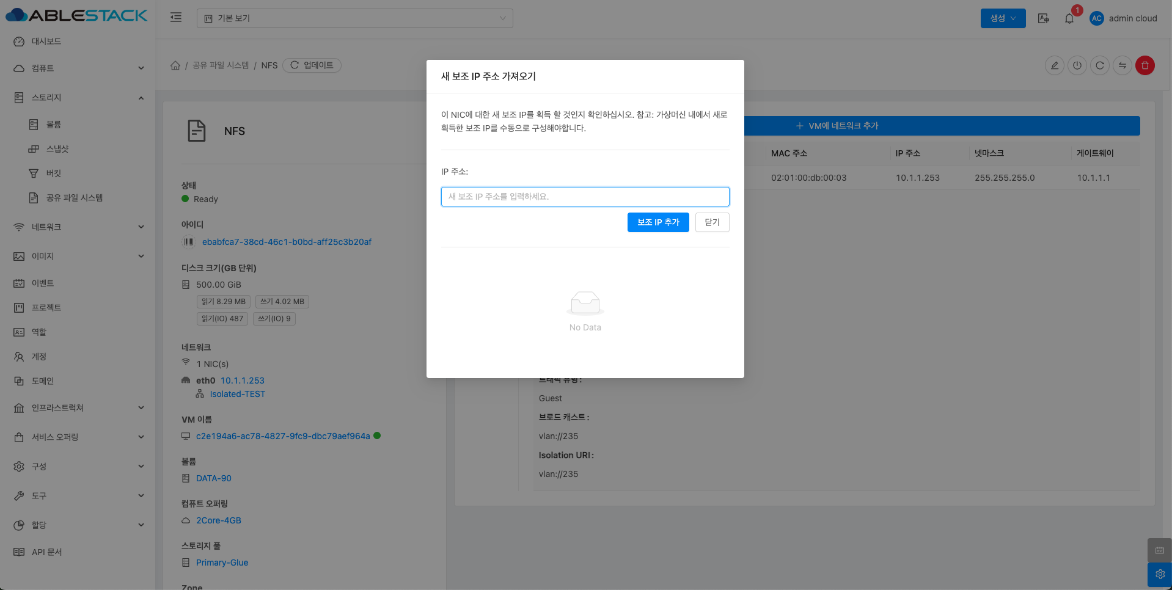Expand the 인프라스트럭쳐 sidebar section

pos(78,408)
